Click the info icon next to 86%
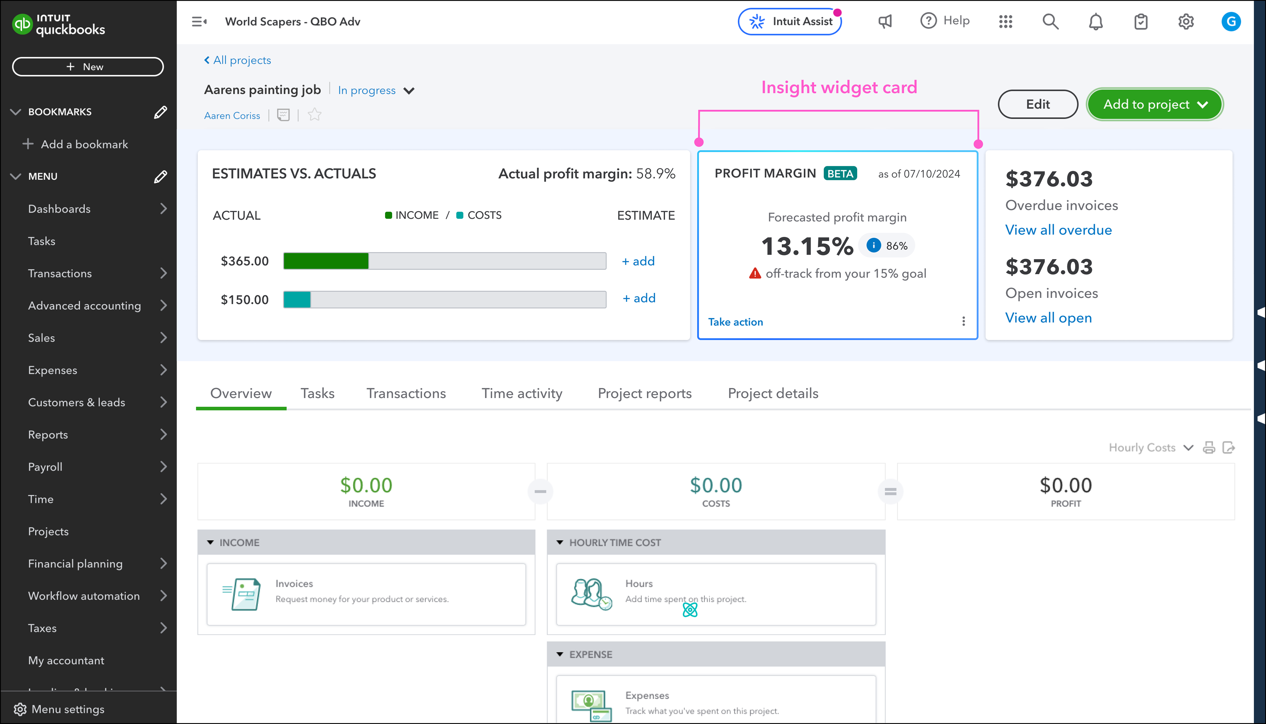The height and width of the screenshot is (724, 1266). pos(874,245)
